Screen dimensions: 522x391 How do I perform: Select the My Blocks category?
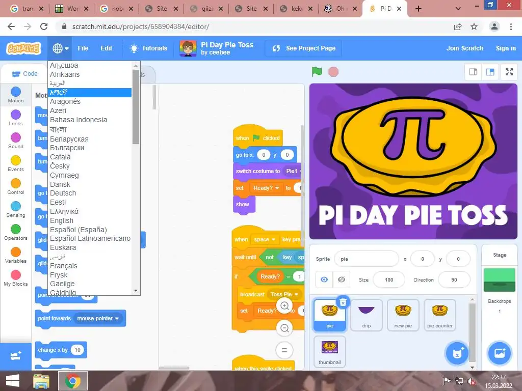point(16,278)
